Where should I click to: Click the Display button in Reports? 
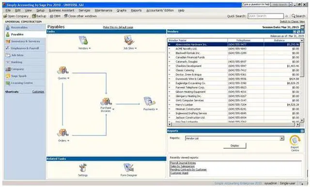coord(235,146)
